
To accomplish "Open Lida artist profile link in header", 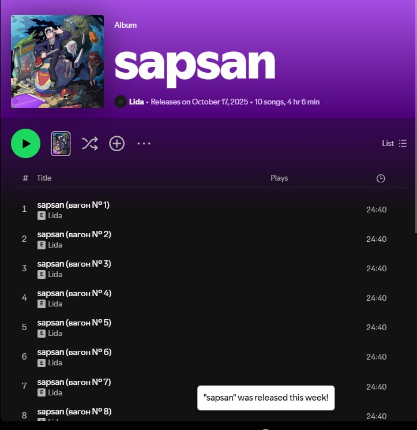I will click(136, 102).
